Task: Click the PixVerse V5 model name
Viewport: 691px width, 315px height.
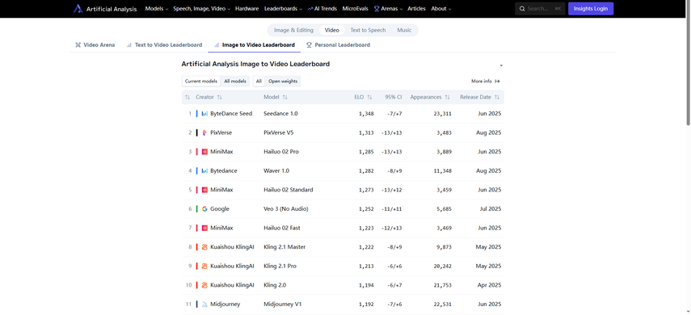Action: [279, 132]
